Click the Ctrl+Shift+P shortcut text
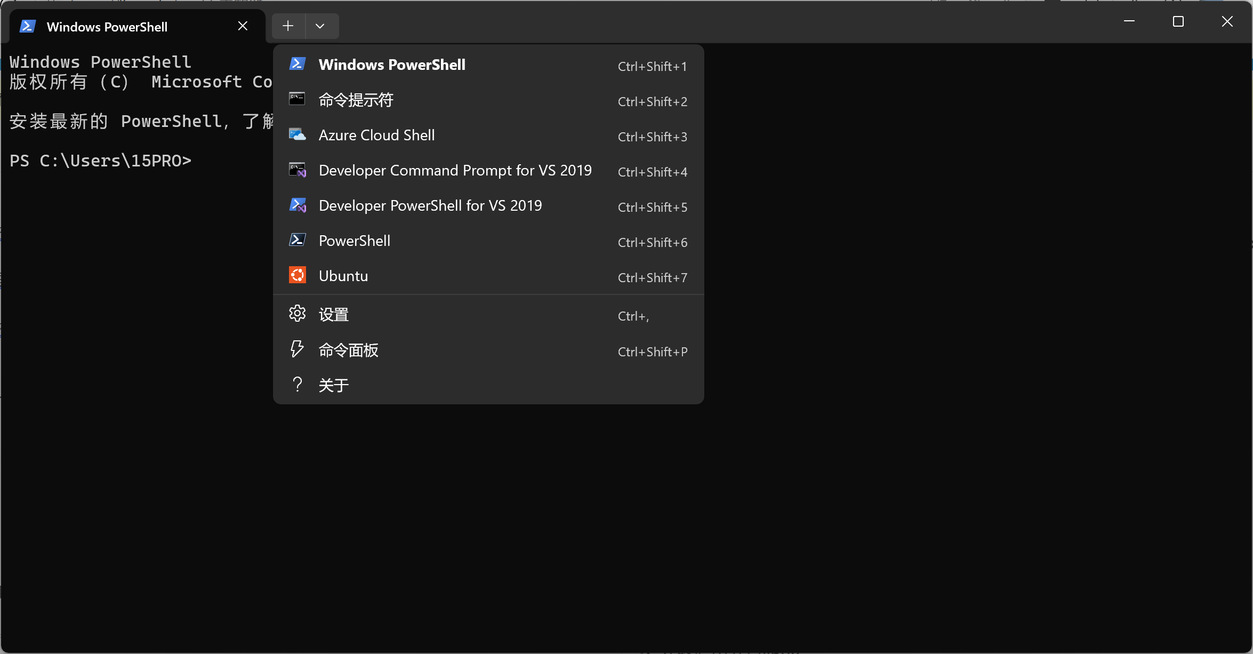This screenshot has height=654, width=1253. point(652,352)
